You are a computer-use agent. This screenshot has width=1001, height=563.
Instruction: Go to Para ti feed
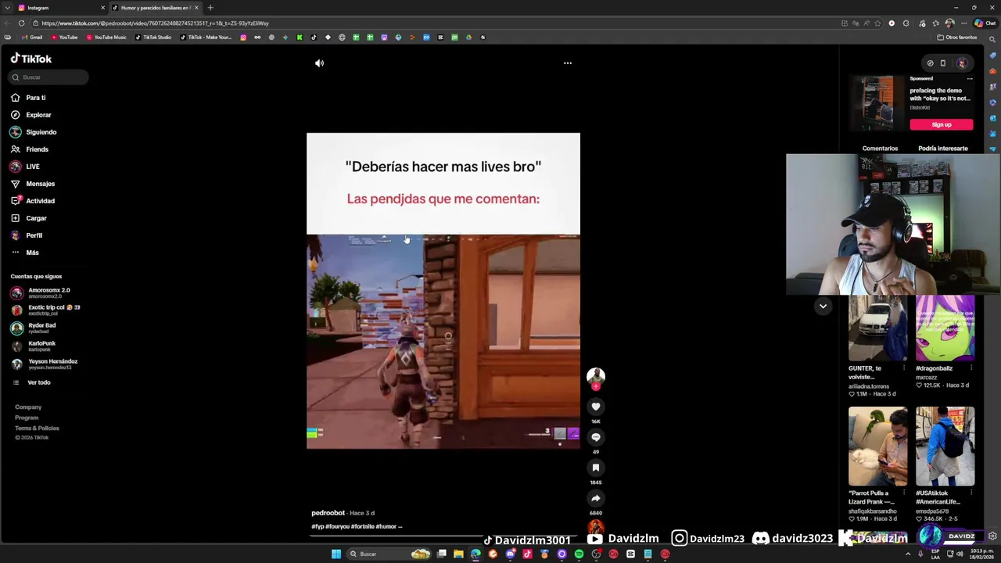pyautogui.click(x=36, y=98)
